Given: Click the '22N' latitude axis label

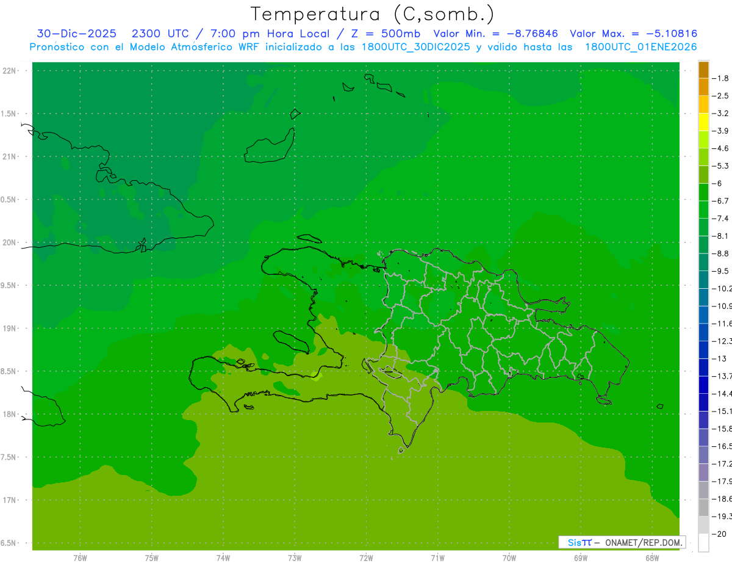Looking at the screenshot, I should point(10,71).
